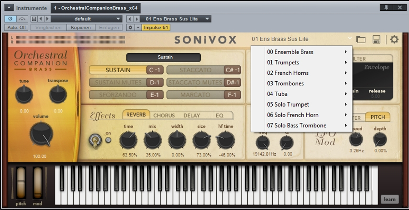This screenshot has width=409, height=210.
Task: Open the preset list icon
Action: click(34, 19)
